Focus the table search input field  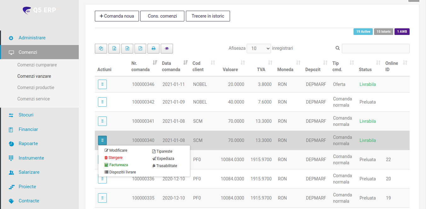376,48
